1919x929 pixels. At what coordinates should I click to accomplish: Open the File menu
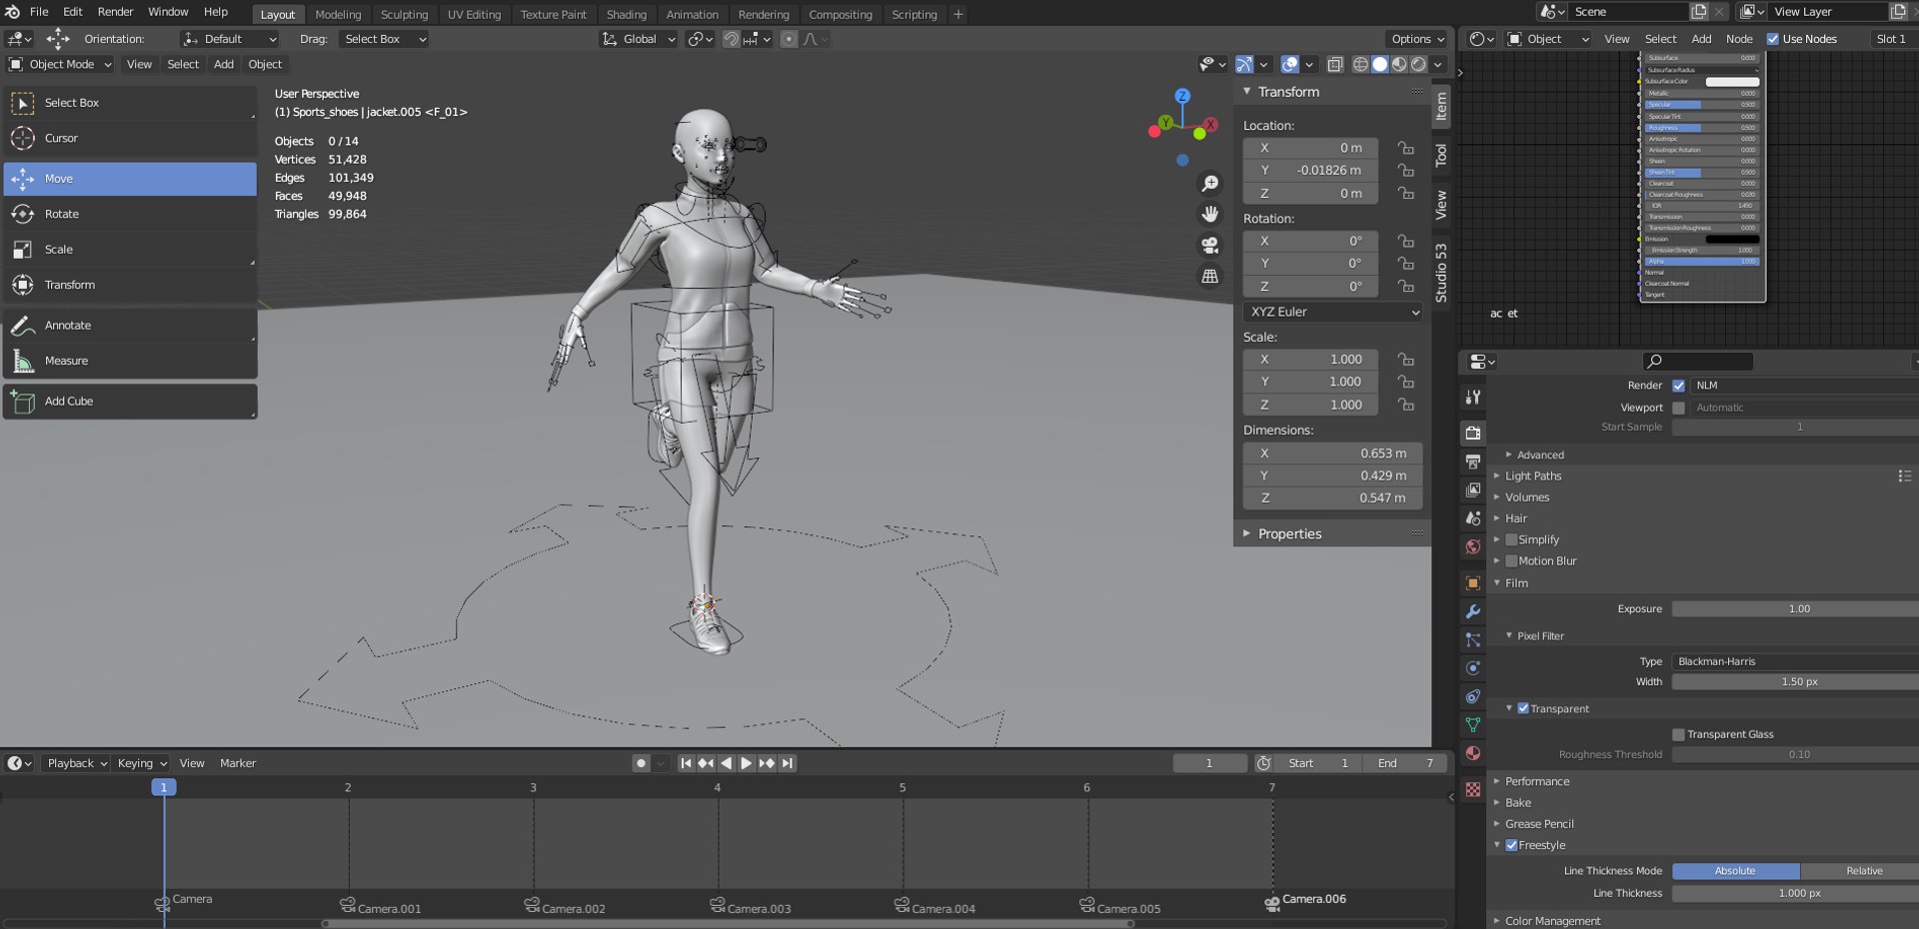point(39,12)
